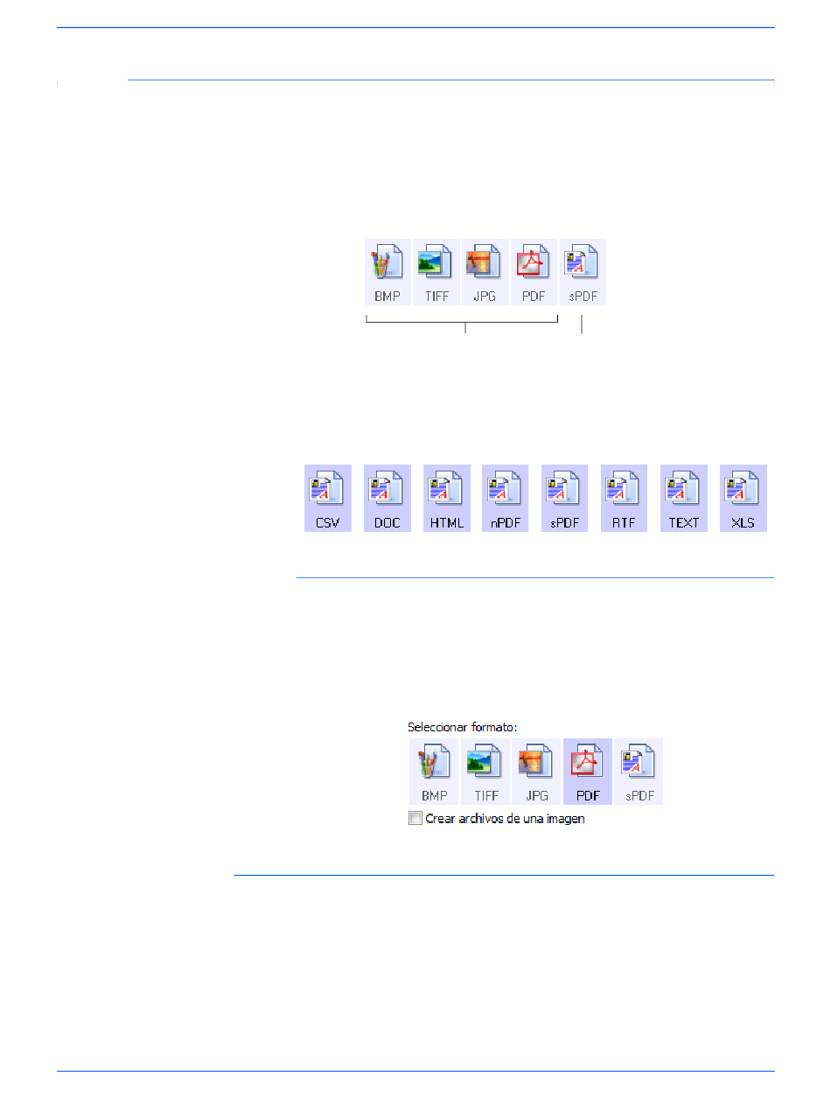831x1097 pixels.
Task: Click TIFF under Seleccionar formato
Action: 485,772
